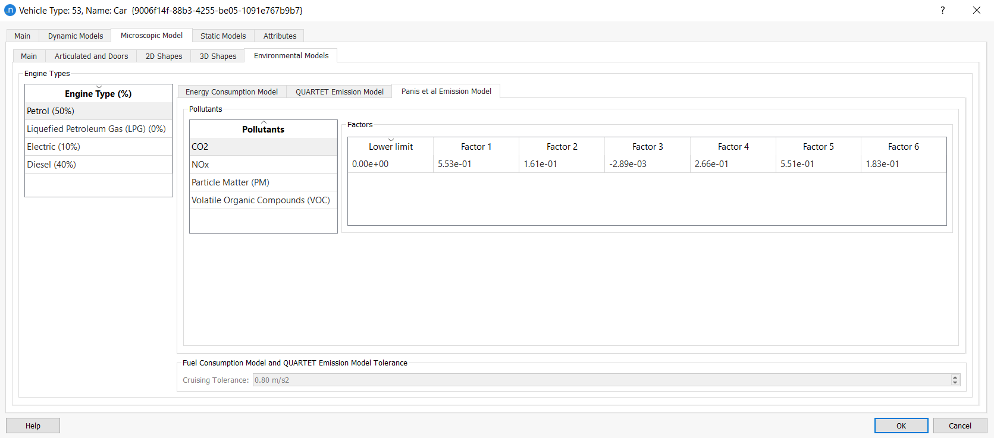Sort the Pollutants column header
This screenshot has width=994, height=438.
263,130
